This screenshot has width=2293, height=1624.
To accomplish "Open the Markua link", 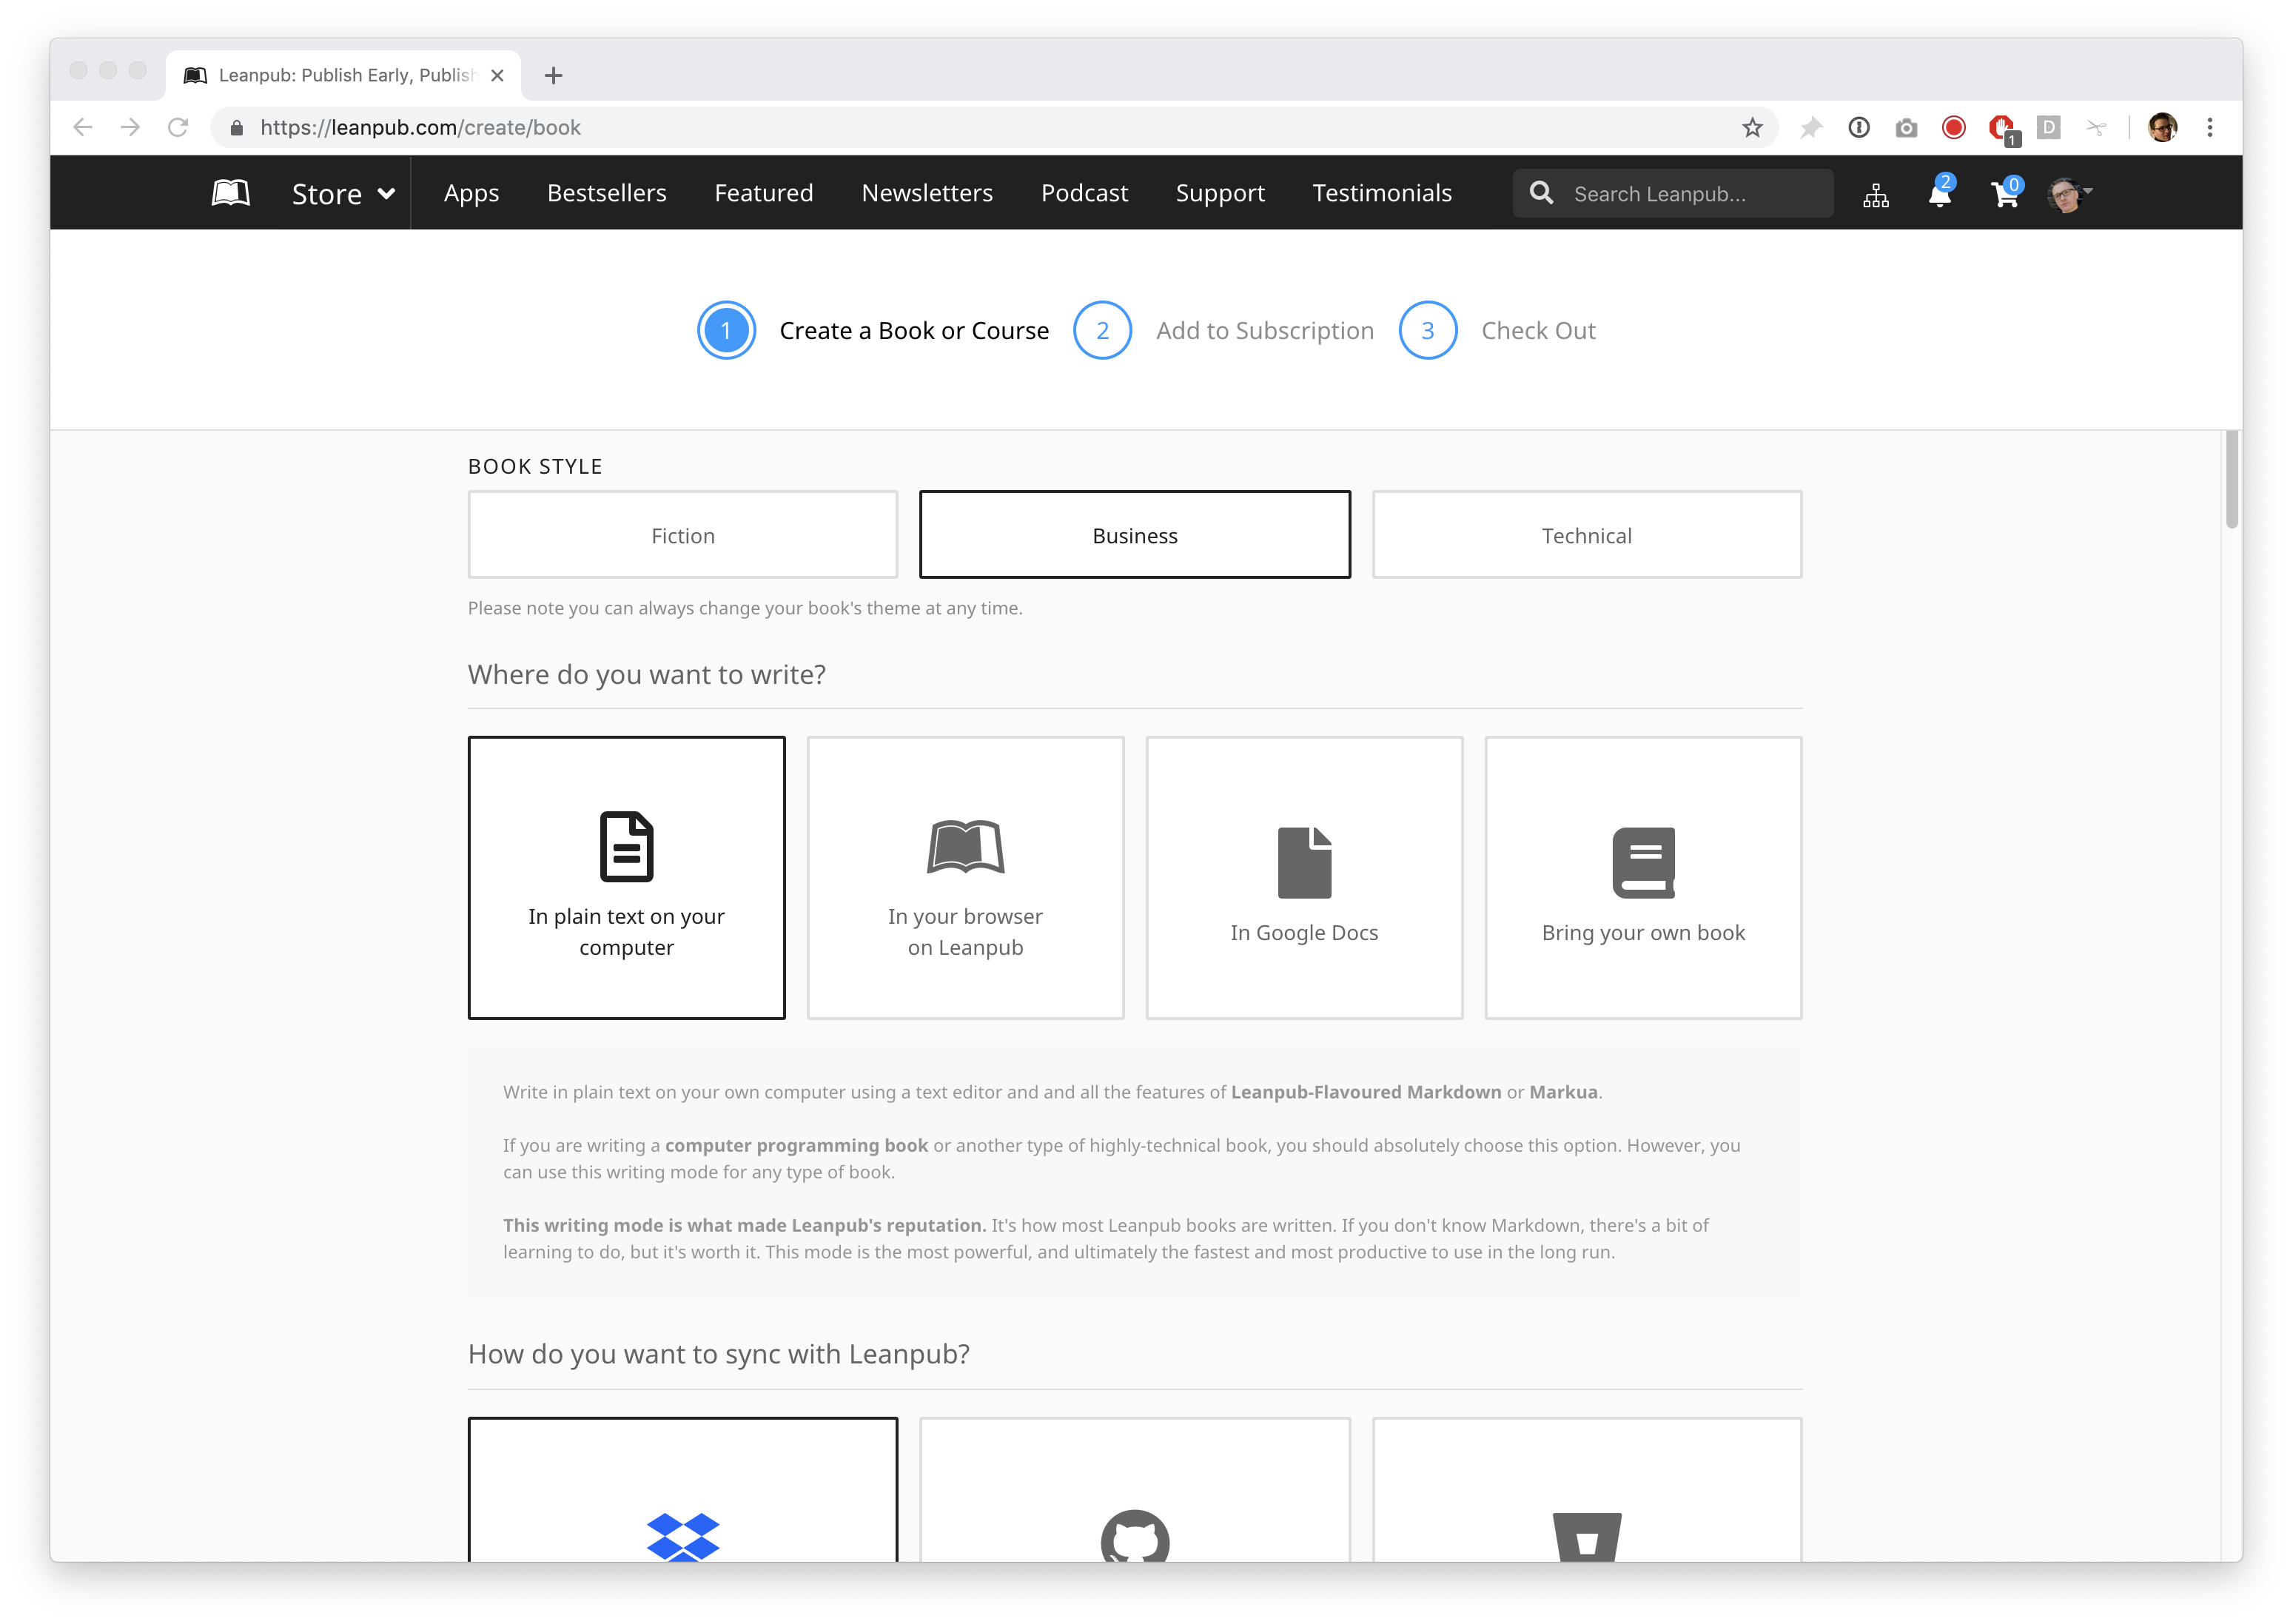I will [1563, 1092].
